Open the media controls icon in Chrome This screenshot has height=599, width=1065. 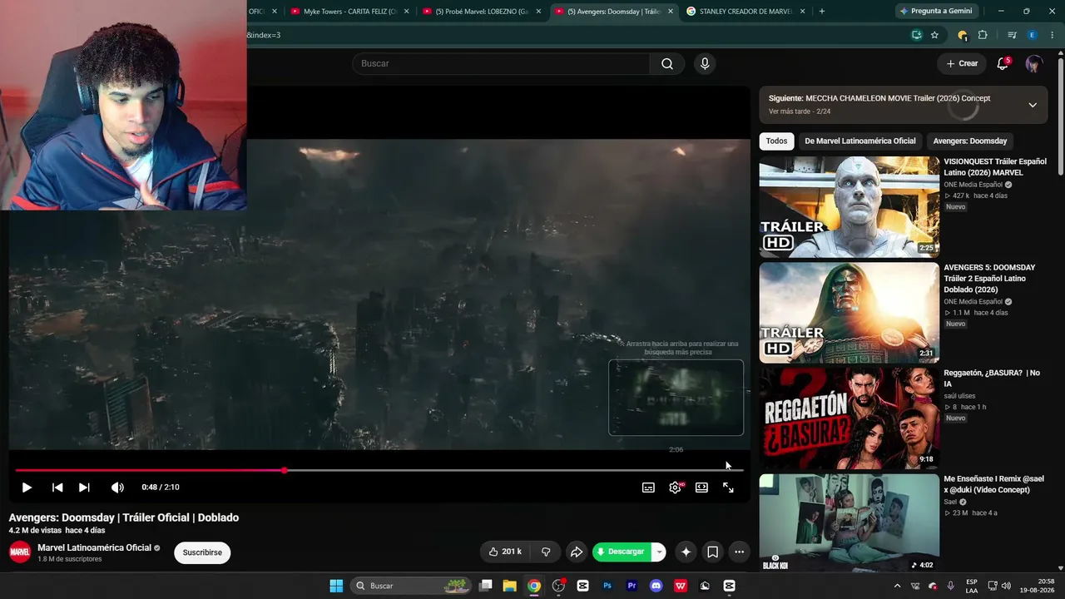1012,35
